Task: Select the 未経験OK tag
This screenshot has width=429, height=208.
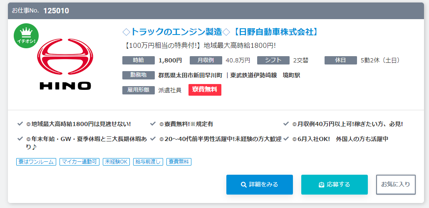Action: pos(117,162)
